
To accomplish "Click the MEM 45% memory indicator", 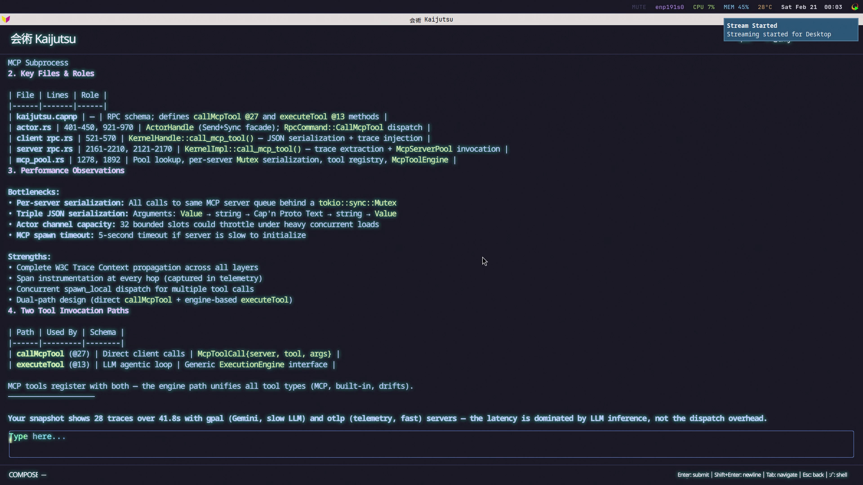I will point(736,7).
